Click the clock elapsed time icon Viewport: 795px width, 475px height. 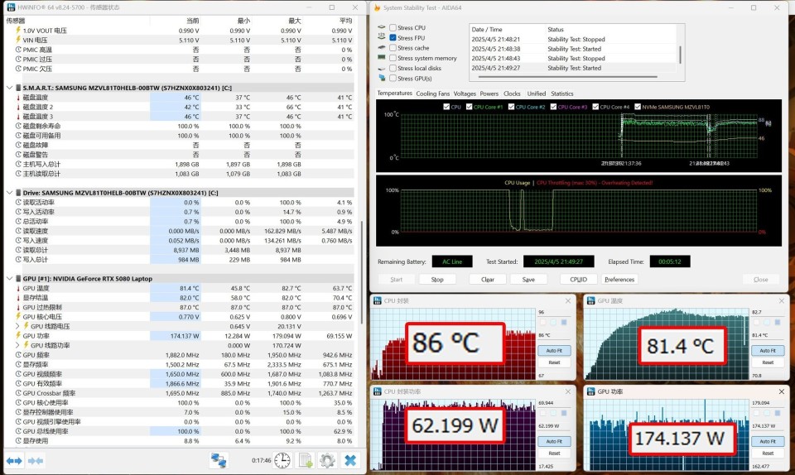pyautogui.click(x=282, y=460)
